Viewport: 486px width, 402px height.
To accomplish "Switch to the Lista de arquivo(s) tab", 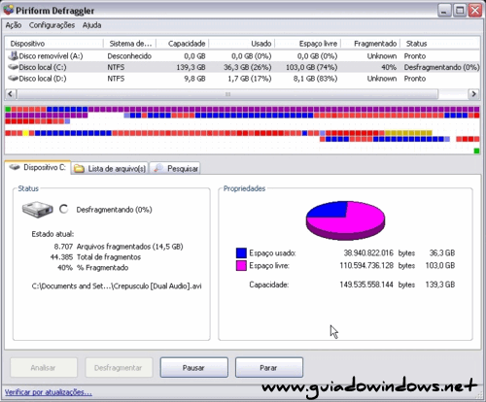I will (x=110, y=169).
